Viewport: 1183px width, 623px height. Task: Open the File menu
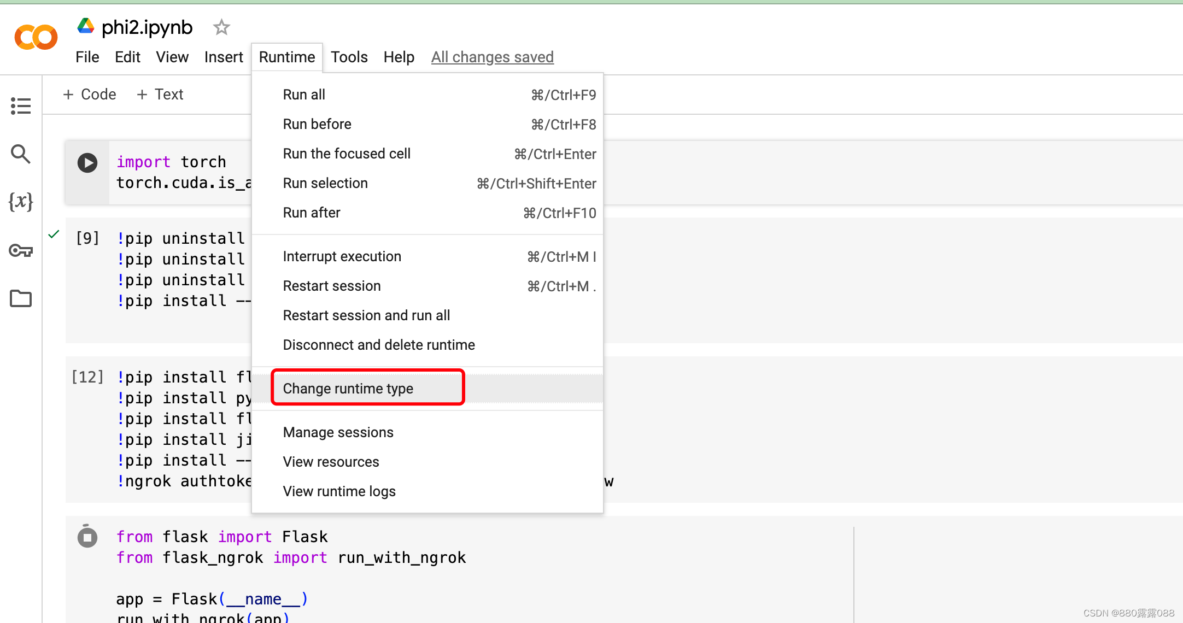click(x=87, y=57)
